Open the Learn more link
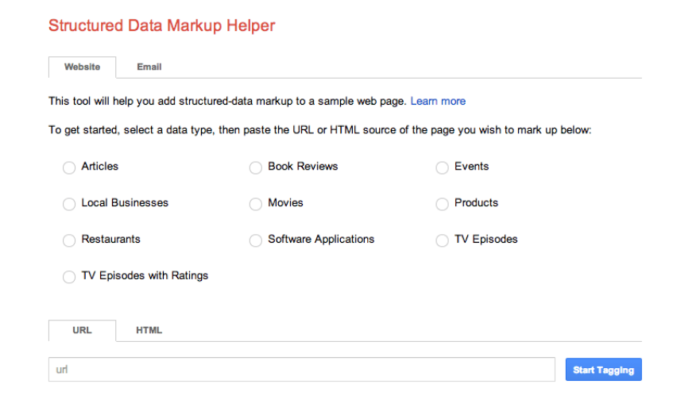The image size is (677, 407). point(438,102)
